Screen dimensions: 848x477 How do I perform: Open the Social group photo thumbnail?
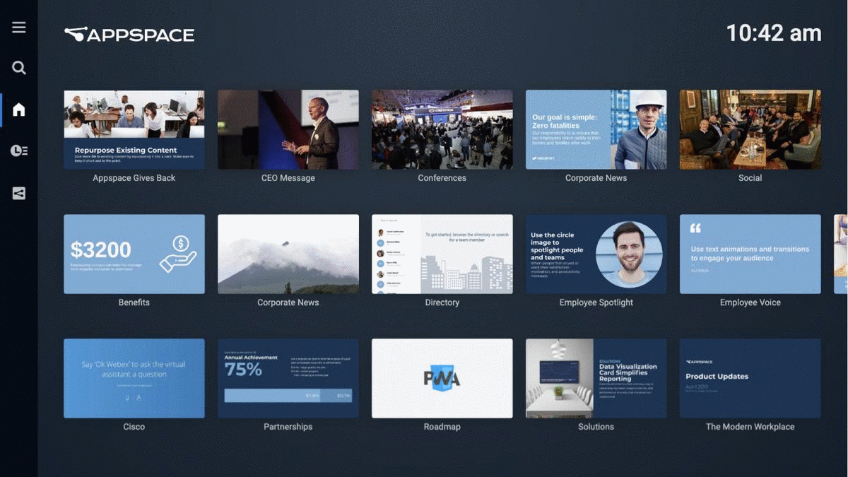pos(750,129)
